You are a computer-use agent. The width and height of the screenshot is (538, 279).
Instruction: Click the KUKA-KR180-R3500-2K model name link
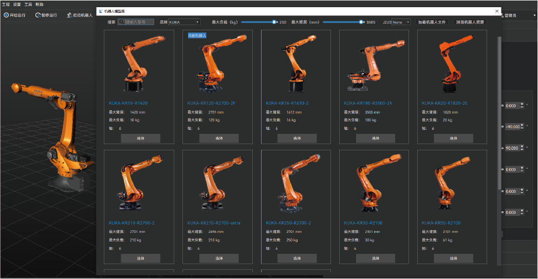pyautogui.click(x=368, y=103)
